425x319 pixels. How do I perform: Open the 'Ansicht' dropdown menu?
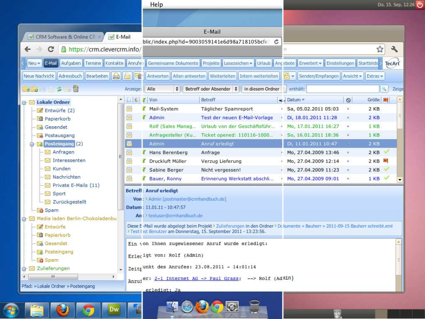pos(352,76)
